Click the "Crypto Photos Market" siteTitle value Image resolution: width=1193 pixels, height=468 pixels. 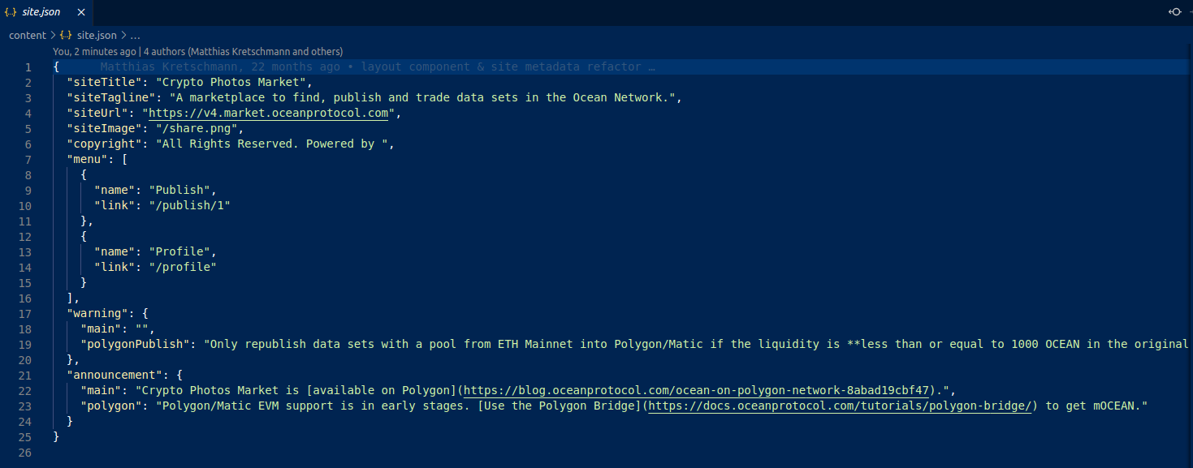click(231, 82)
